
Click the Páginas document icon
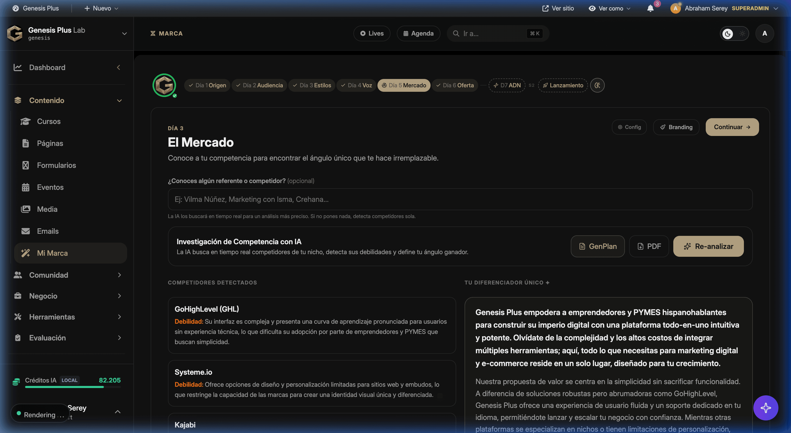25,143
